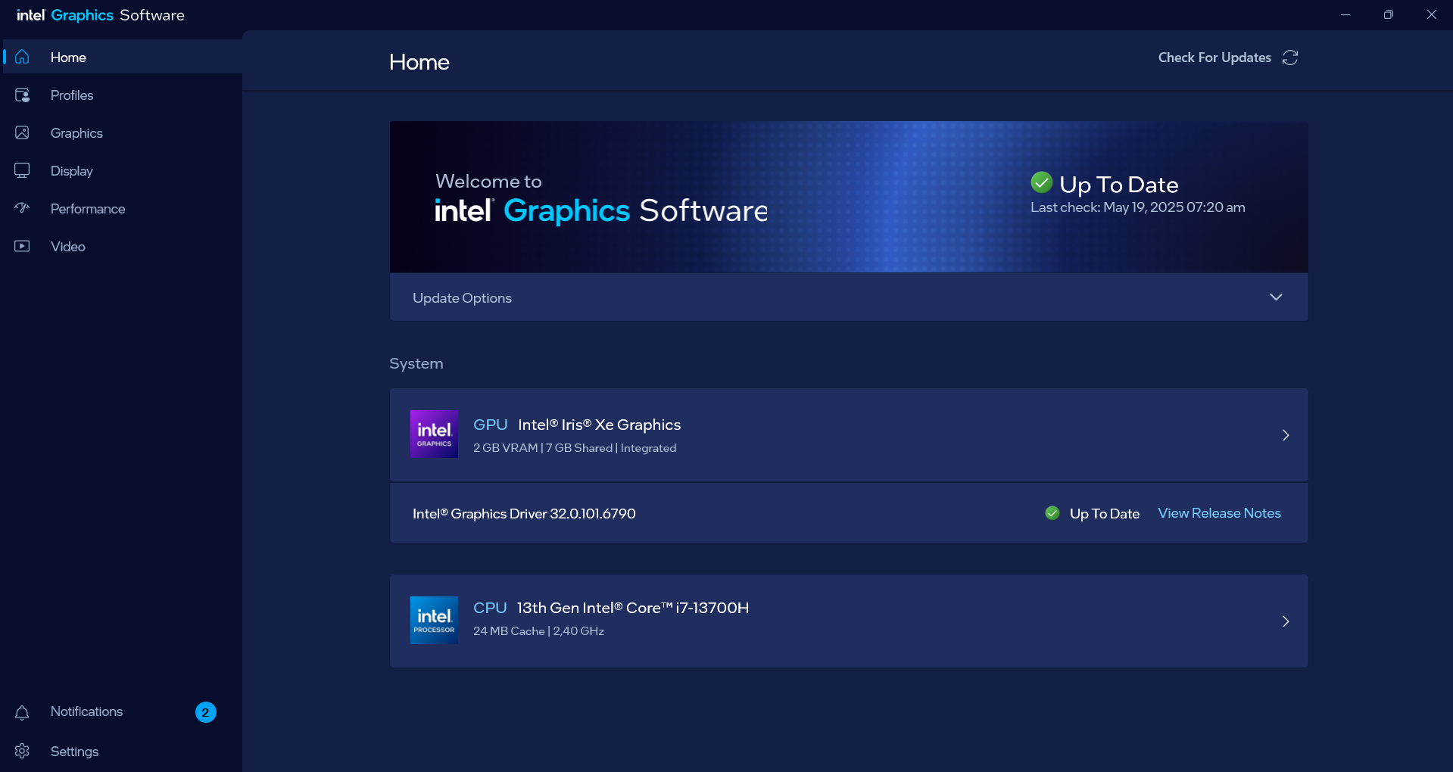This screenshot has height=772, width=1453.
Task: Open the Notifications label in sidebar
Action: pos(86,711)
